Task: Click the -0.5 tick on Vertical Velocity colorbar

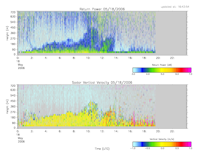Action: (147, 148)
